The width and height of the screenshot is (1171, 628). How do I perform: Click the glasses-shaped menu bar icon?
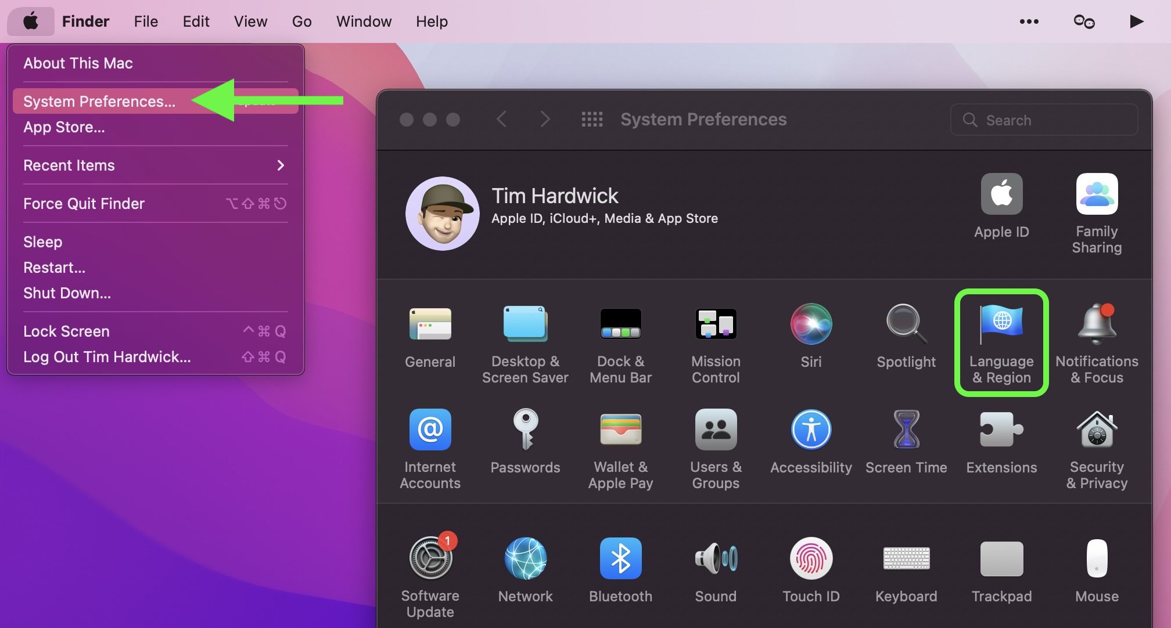pyautogui.click(x=1084, y=22)
